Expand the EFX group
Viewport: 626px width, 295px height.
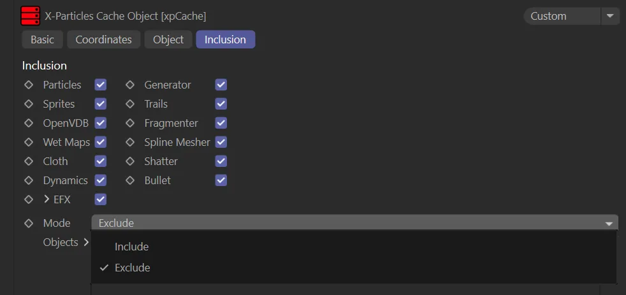(47, 199)
